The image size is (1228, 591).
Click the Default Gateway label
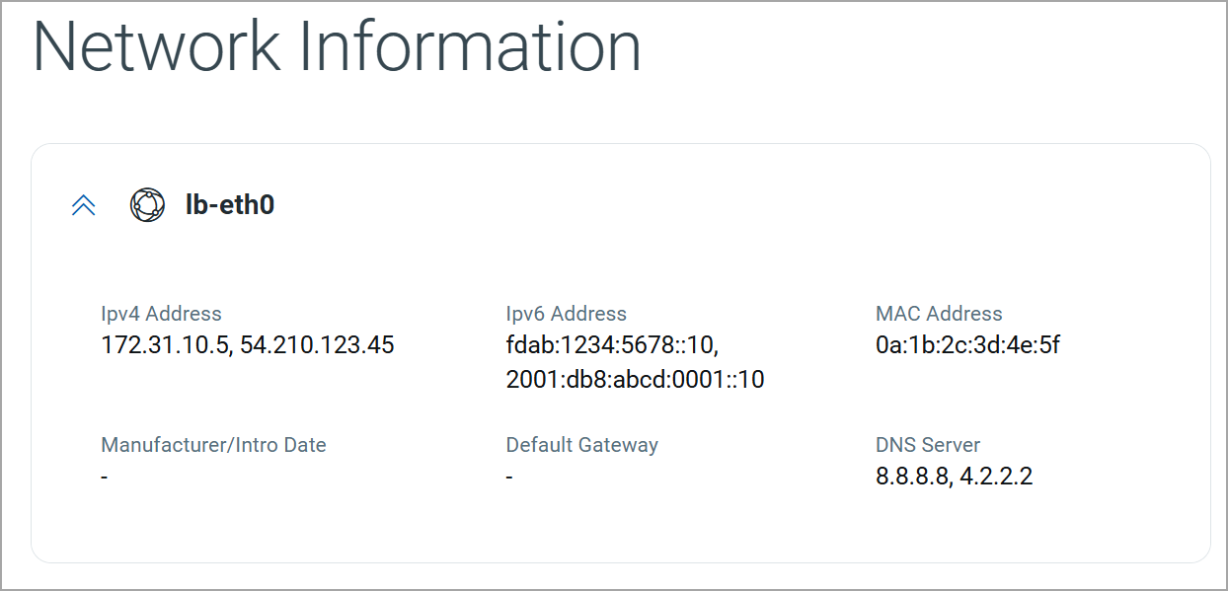point(581,445)
